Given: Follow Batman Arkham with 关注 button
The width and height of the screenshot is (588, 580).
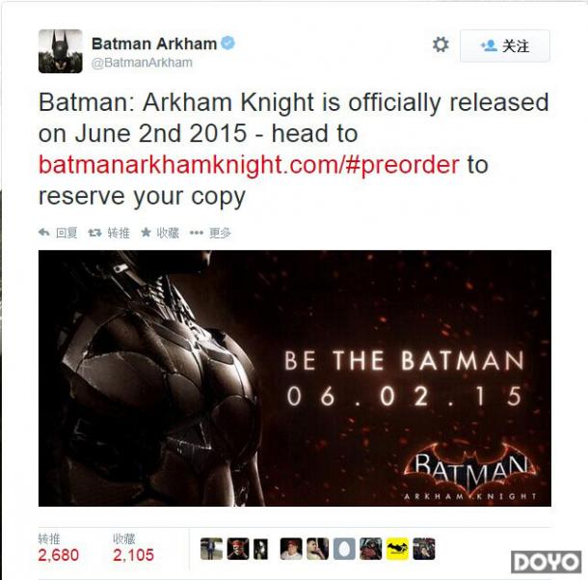Looking at the screenshot, I should 505,45.
